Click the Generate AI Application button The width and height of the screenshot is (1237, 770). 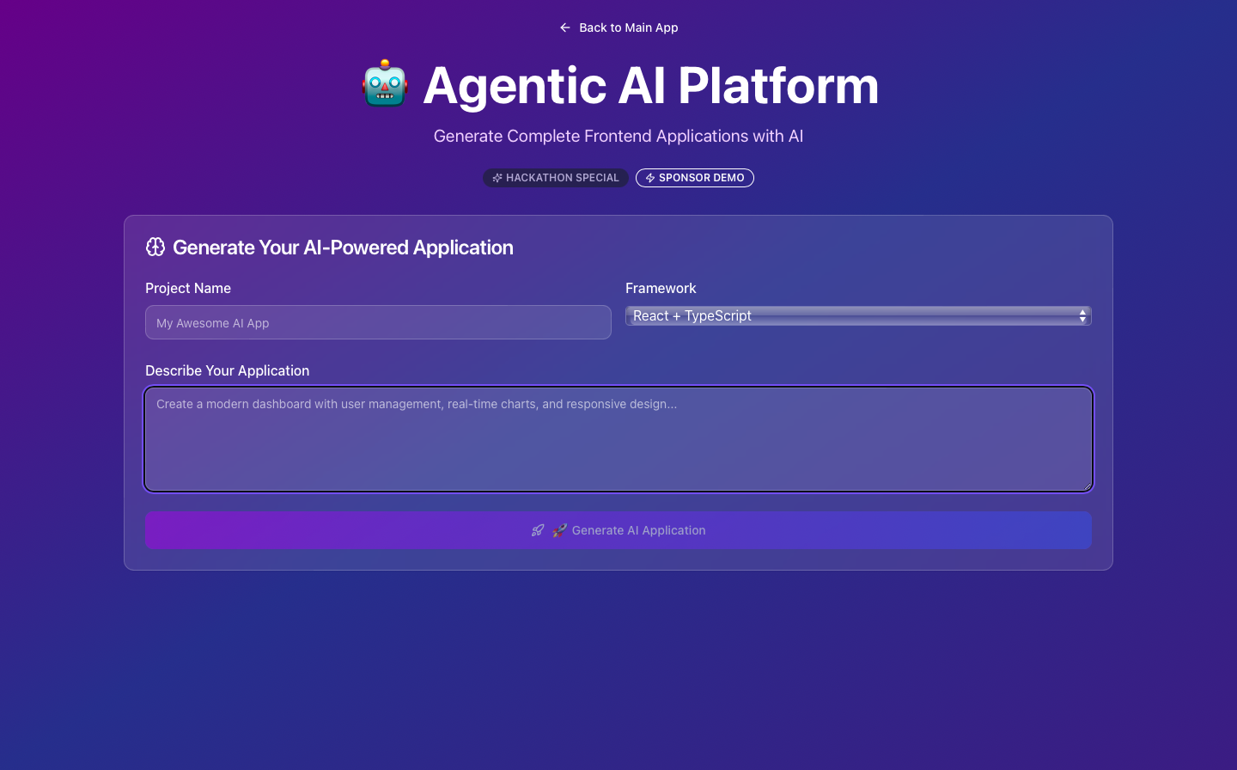[618, 530]
